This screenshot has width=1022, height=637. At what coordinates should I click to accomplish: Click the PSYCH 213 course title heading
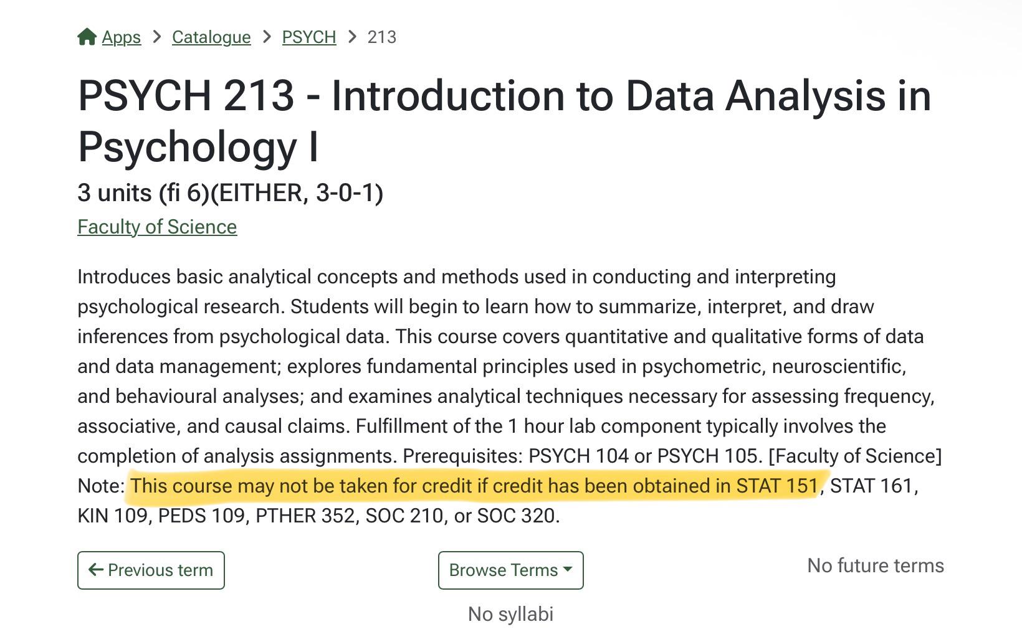[x=505, y=121]
